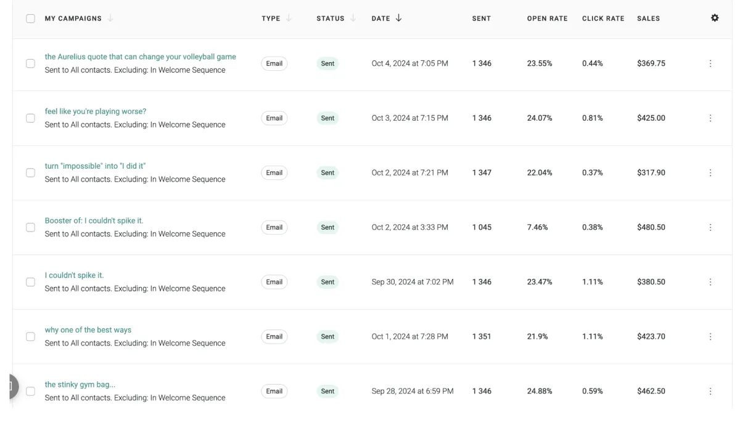The image size is (740, 423).
Task: Sort the table by the Date column arrow
Action: (398, 18)
